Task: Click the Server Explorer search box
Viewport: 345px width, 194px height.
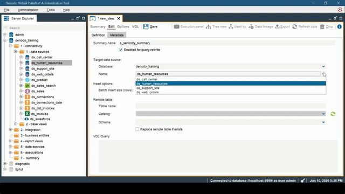Action: [44, 28]
